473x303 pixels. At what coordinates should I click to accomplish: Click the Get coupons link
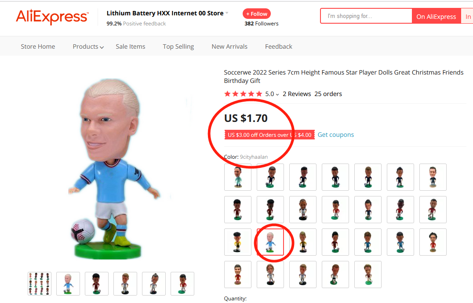pos(336,135)
